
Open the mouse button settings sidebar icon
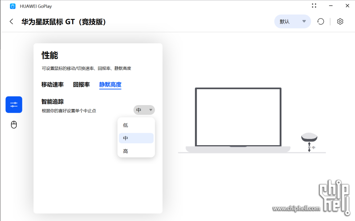(14, 125)
